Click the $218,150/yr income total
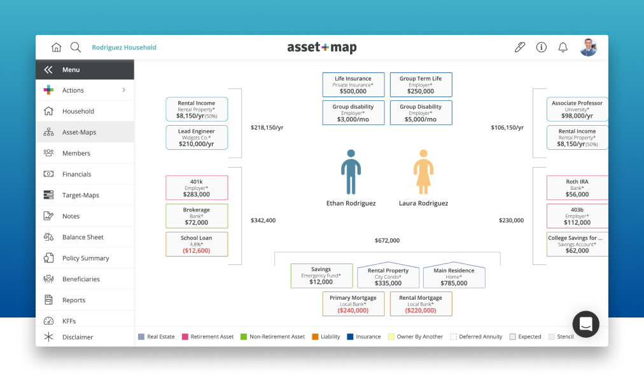The height and width of the screenshot is (381, 644). coord(267,128)
